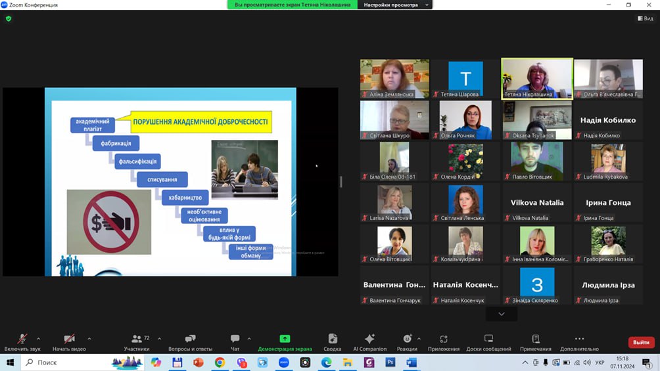
Task: Open the notification center icon
Action: point(647,362)
